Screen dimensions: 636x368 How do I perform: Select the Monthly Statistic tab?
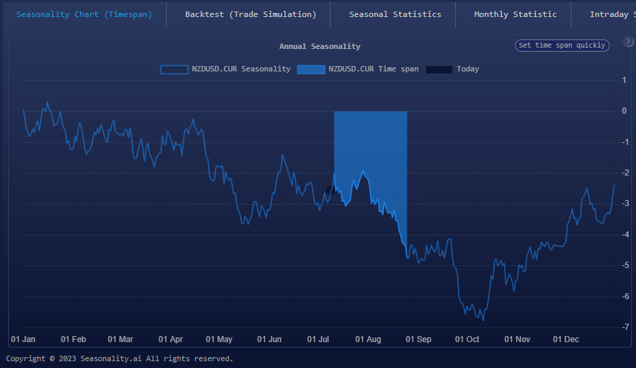515,14
